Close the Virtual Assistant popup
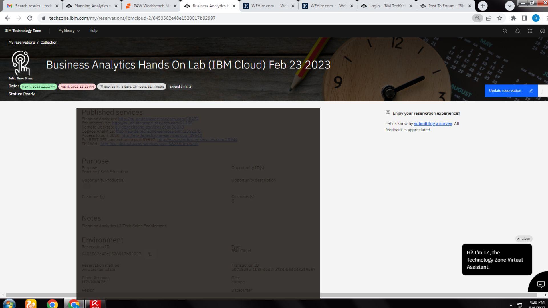This screenshot has width=548, height=308. tap(523, 239)
